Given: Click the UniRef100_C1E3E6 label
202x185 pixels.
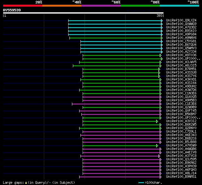Looking at the screenshot, I should coord(181,104).
